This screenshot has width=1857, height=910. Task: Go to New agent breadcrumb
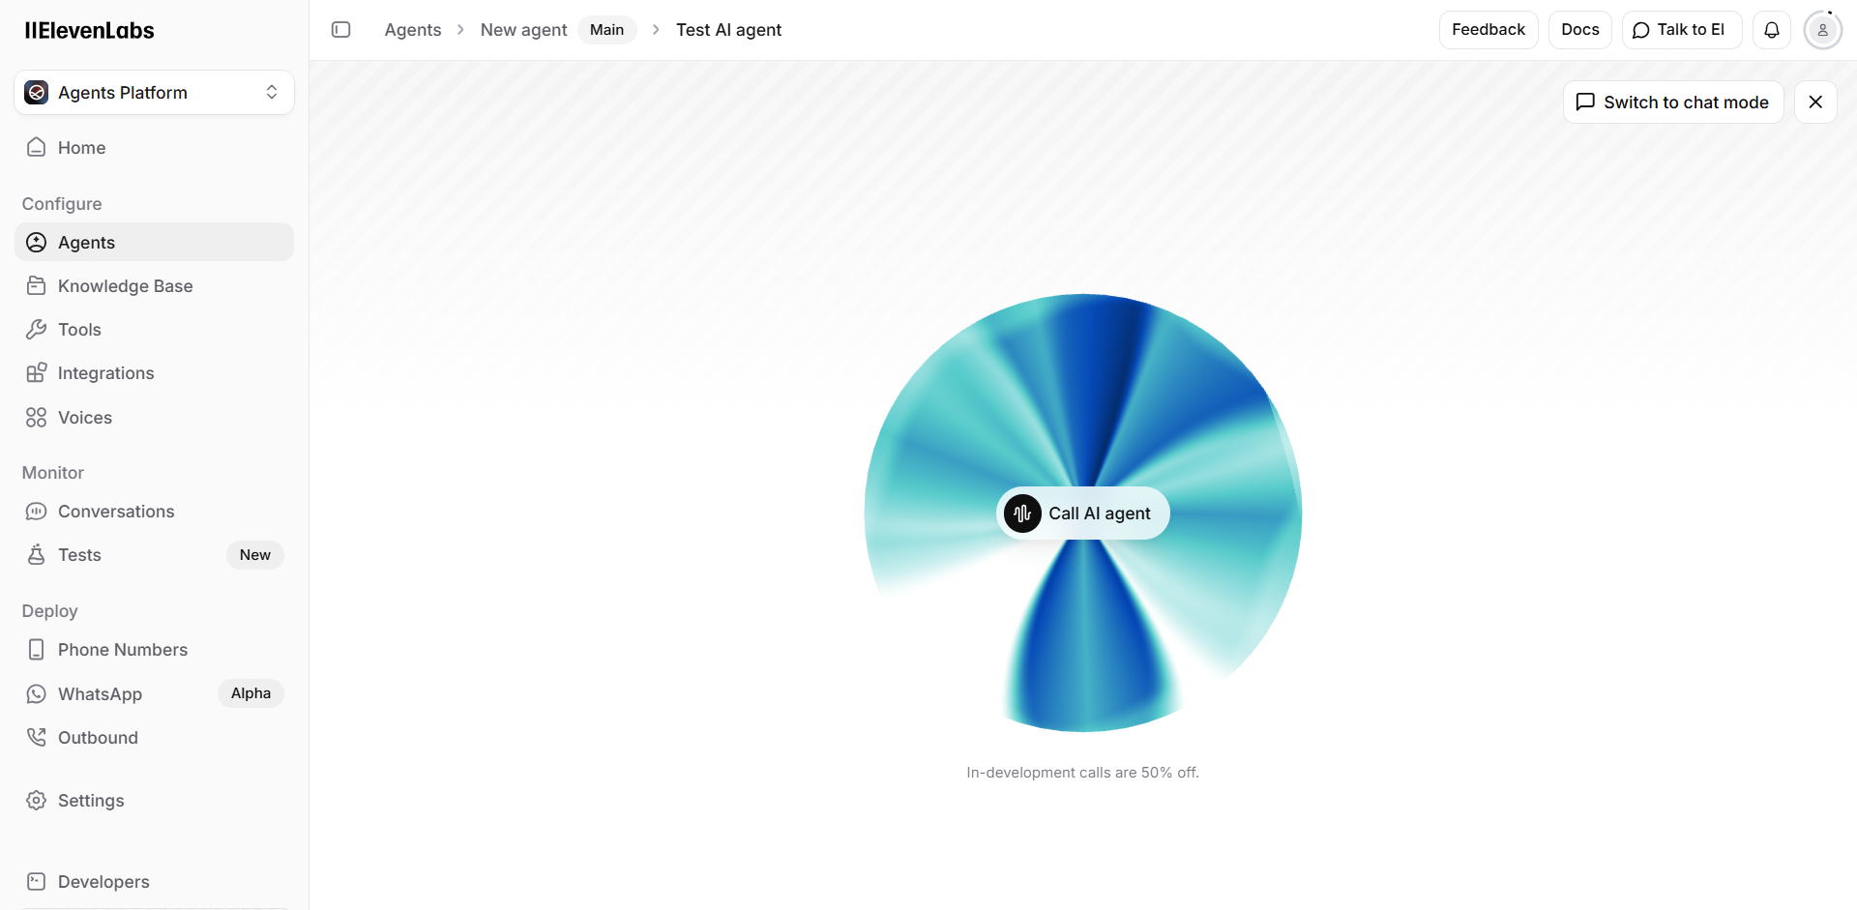523,30
